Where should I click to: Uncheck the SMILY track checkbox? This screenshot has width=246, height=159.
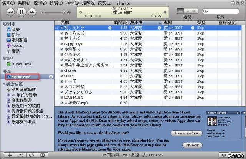(x=62, y=76)
